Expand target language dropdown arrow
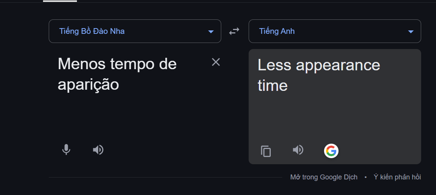 [411, 32]
